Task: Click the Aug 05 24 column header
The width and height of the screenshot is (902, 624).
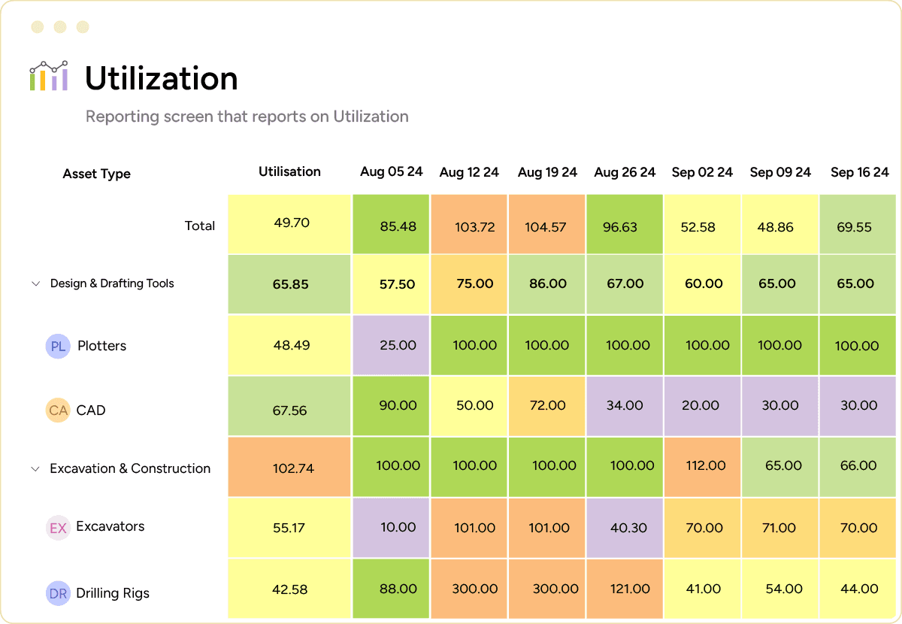Action: click(392, 171)
